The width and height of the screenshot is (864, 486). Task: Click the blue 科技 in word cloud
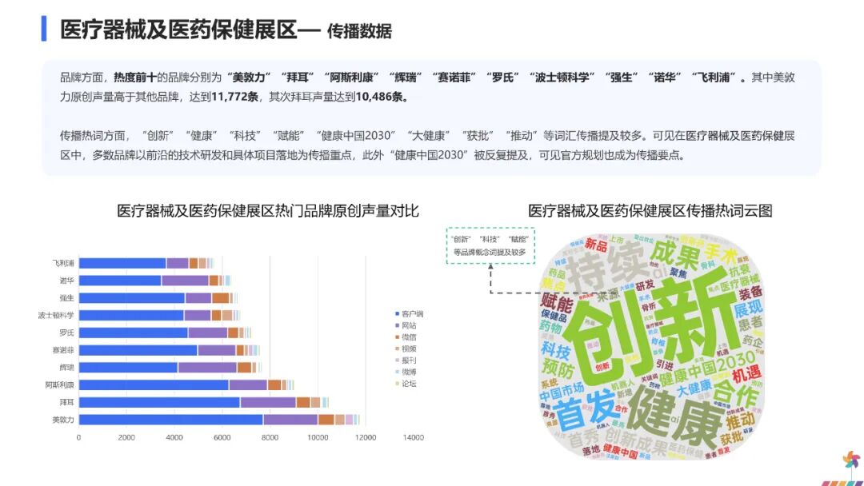coord(555,350)
